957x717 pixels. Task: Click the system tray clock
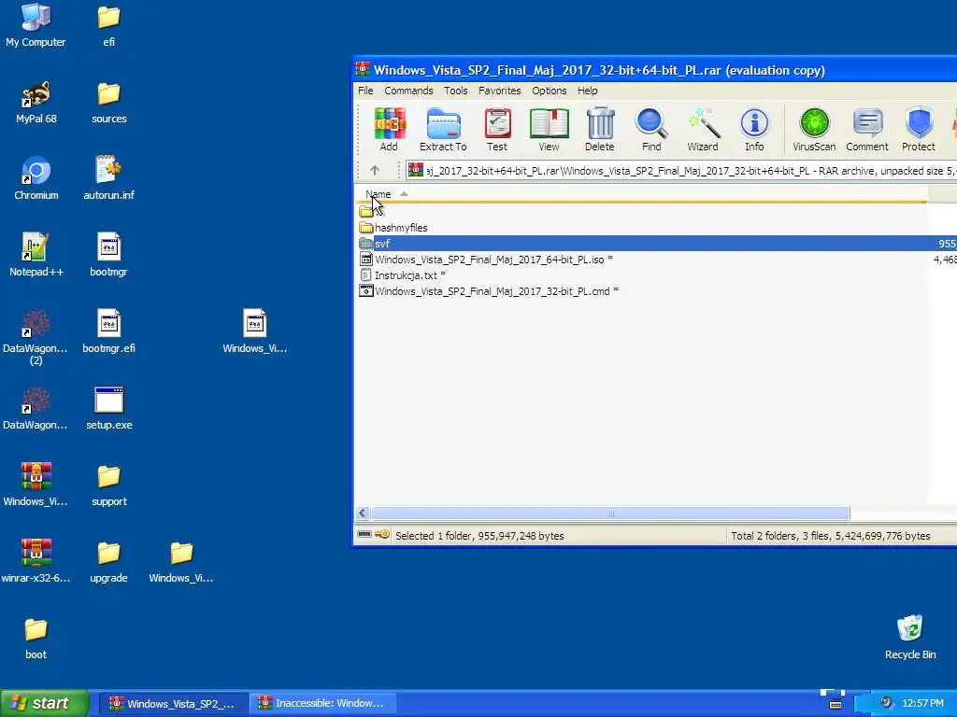click(x=922, y=703)
